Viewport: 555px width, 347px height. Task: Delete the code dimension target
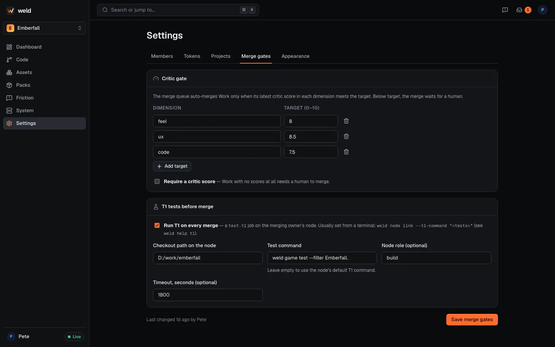[x=346, y=152]
